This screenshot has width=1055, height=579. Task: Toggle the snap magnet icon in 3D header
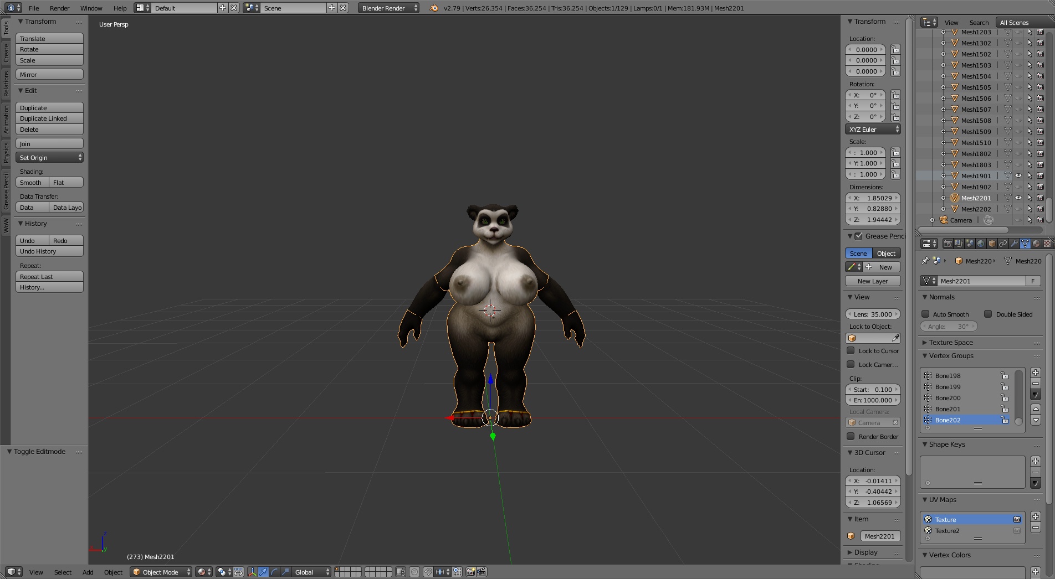pos(428,572)
